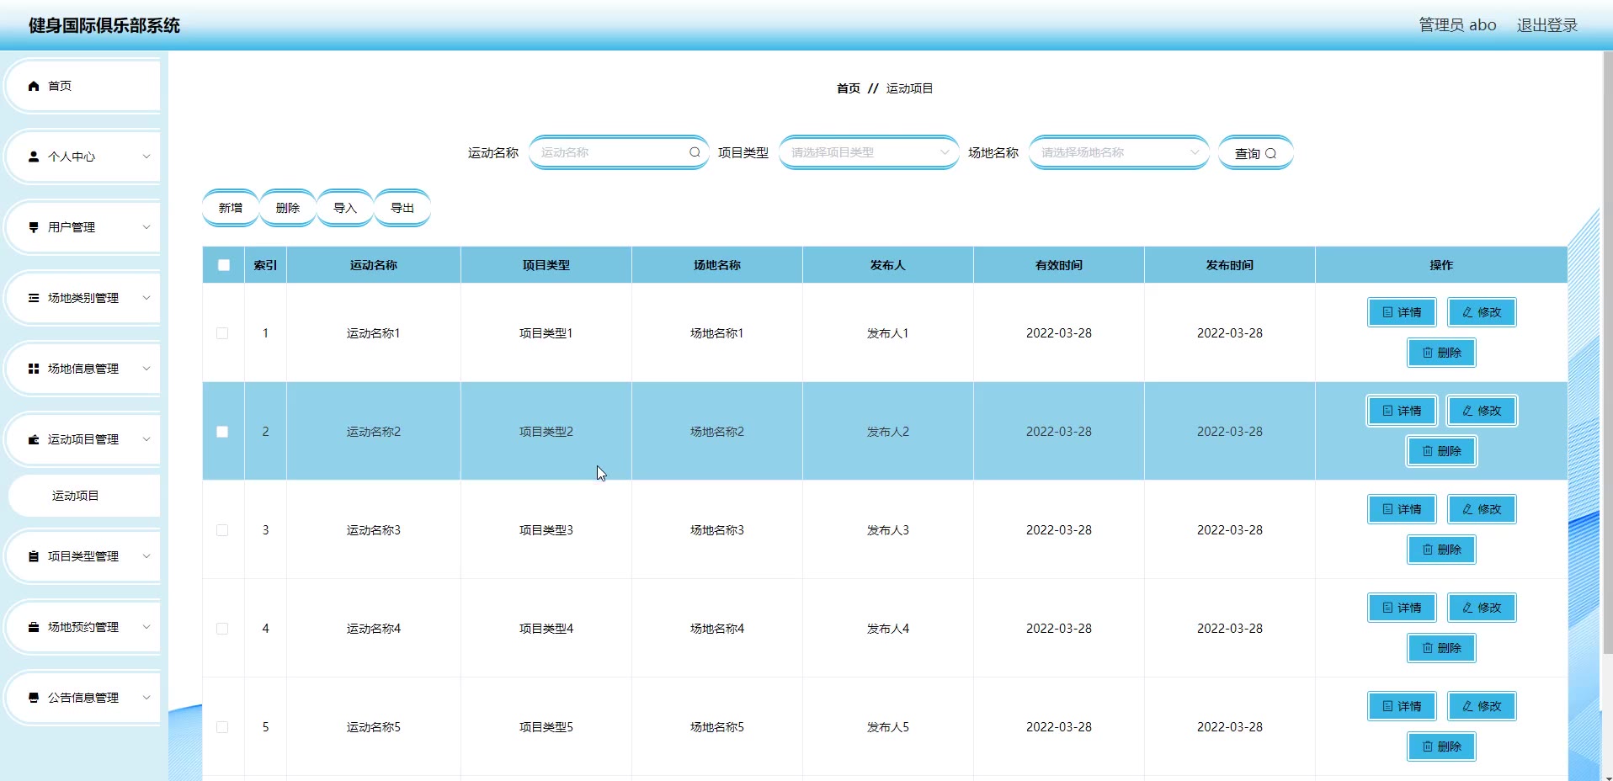The image size is (1613, 781).
Task: Toggle the select-all checkbox in table header
Action: [x=224, y=265]
